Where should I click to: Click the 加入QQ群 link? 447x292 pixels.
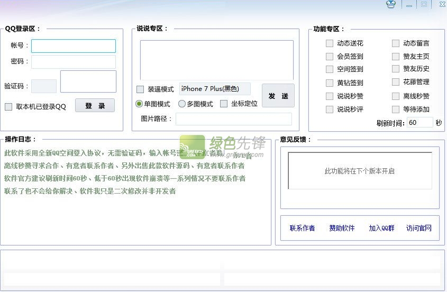(x=381, y=228)
